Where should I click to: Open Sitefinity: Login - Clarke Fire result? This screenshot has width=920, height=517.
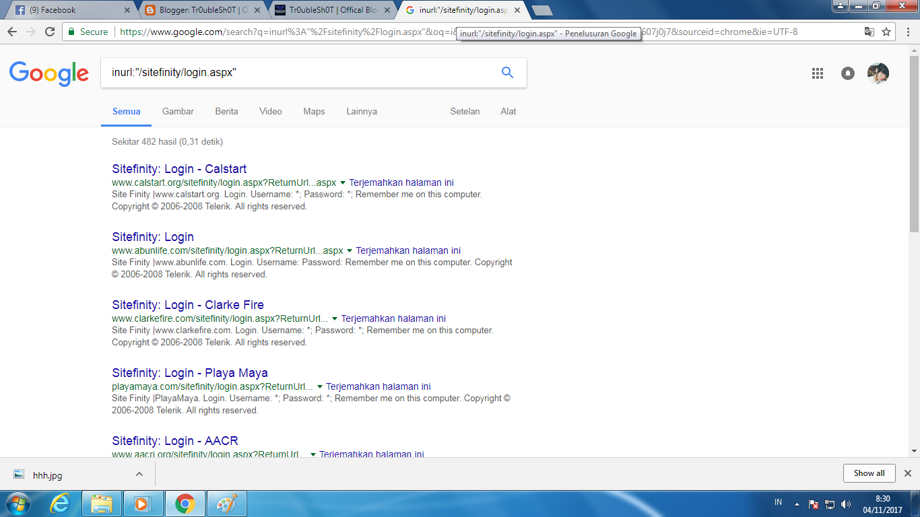point(188,305)
